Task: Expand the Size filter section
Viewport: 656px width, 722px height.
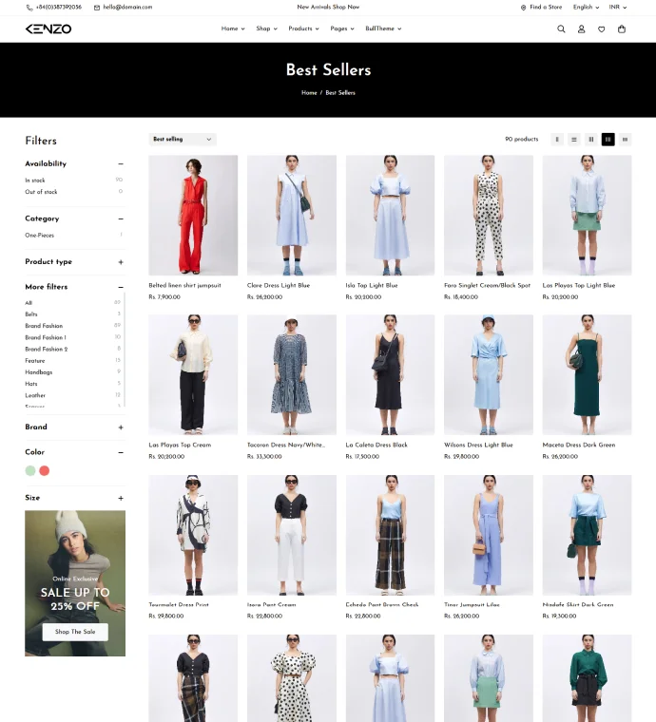Action: pyautogui.click(x=121, y=498)
